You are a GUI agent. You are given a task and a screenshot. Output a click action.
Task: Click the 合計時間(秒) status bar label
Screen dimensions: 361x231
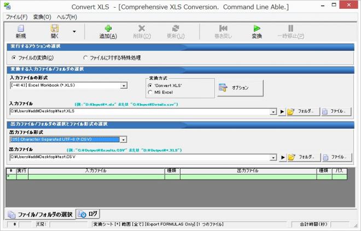tap(313, 224)
